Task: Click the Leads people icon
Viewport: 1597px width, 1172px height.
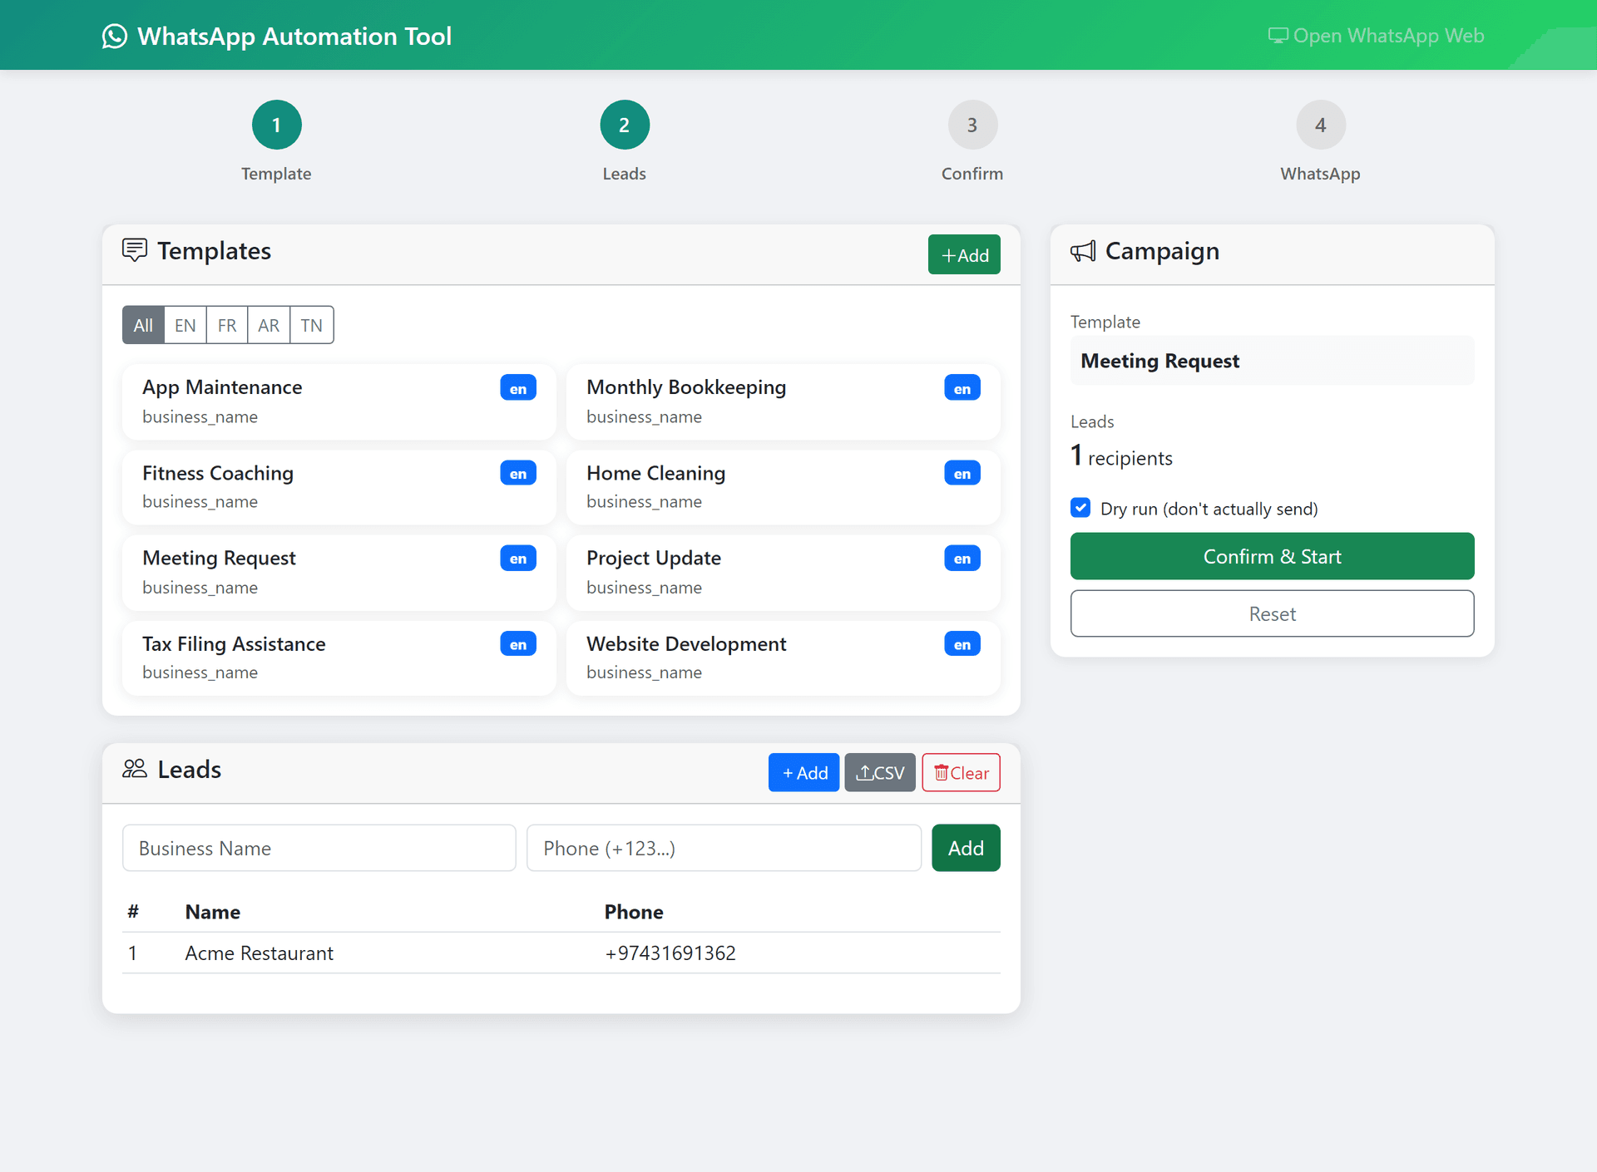Action: [135, 769]
